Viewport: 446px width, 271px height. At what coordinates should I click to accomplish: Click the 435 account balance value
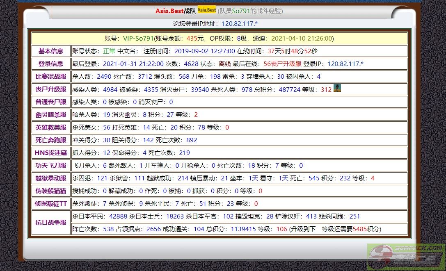(x=192, y=39)
